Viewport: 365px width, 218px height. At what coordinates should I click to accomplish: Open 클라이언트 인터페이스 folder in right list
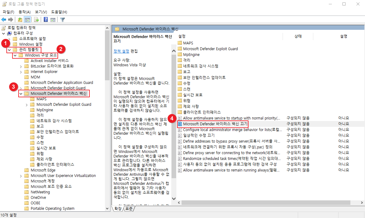coord(202,112)
